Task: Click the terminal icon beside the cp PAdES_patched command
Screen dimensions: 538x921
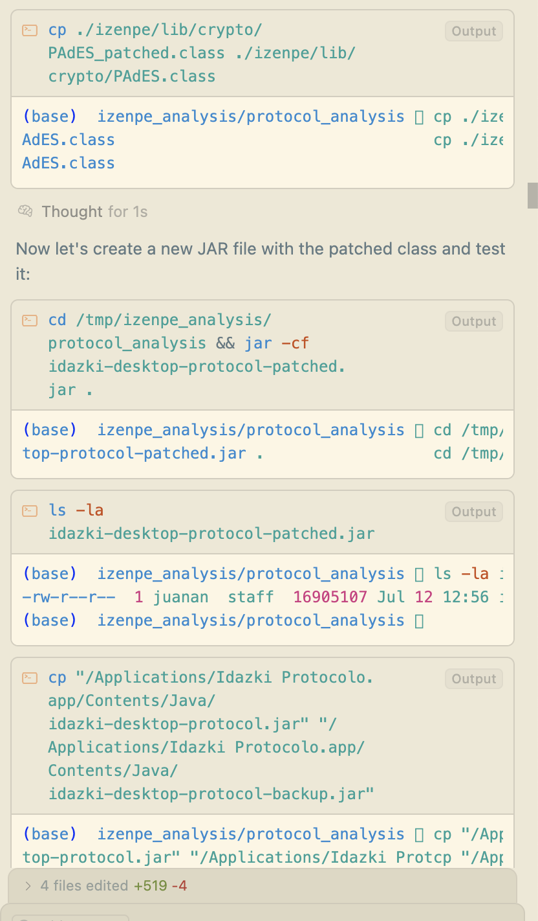Action: point(30,30)
